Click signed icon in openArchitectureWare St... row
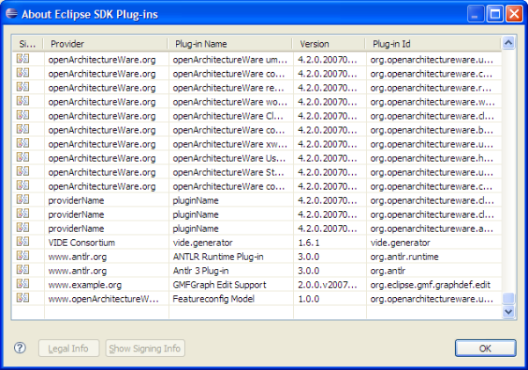528x370 pixels. 23,171
